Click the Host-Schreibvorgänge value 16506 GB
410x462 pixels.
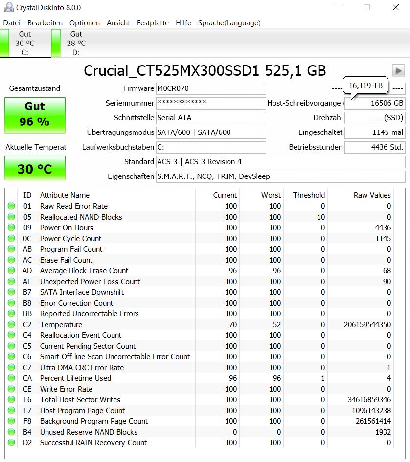(375, 103)
